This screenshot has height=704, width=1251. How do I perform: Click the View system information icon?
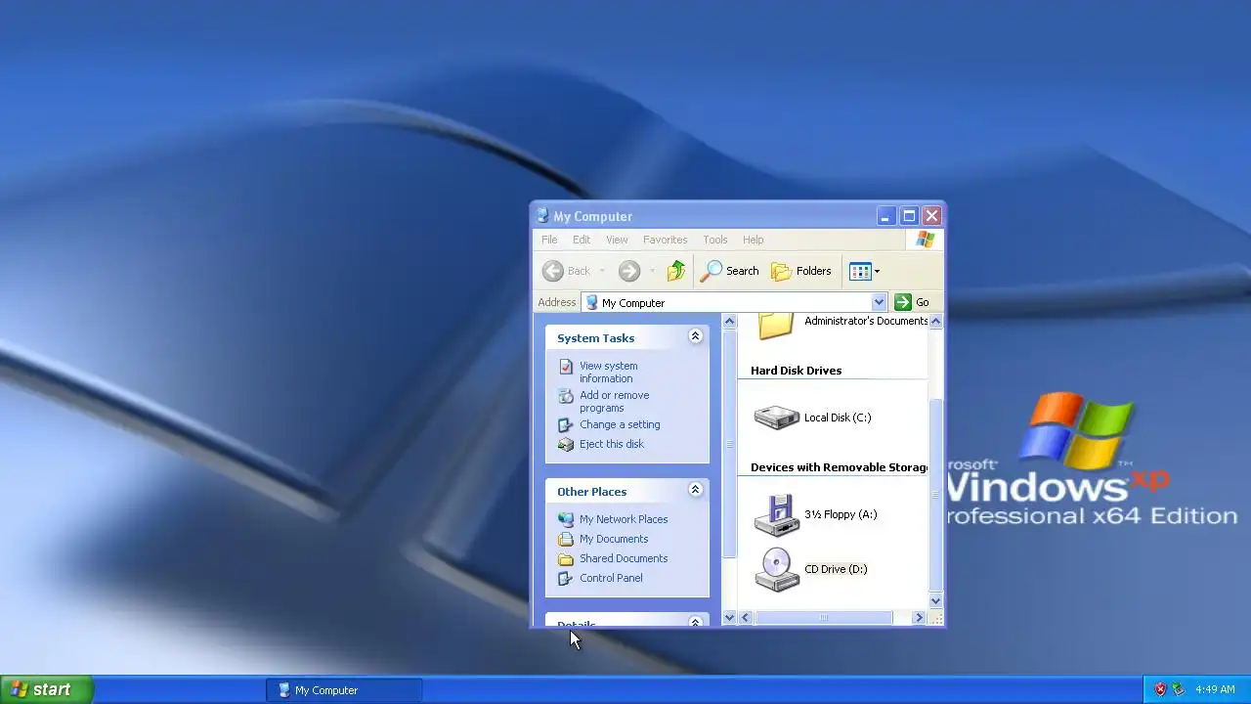pyautogui.click(x=566, y=367)
